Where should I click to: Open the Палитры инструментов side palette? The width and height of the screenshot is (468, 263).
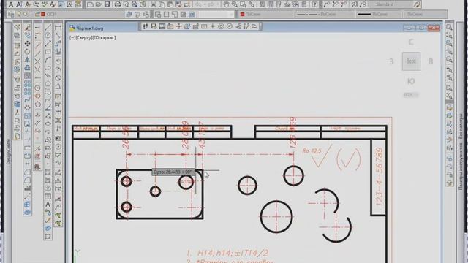click(x=461, y=152)
